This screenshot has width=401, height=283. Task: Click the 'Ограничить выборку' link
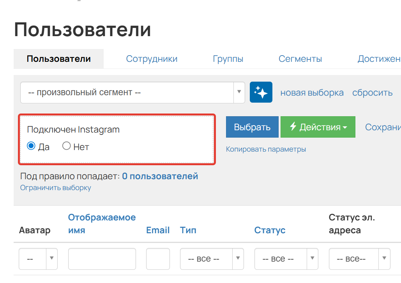point(55,187)
